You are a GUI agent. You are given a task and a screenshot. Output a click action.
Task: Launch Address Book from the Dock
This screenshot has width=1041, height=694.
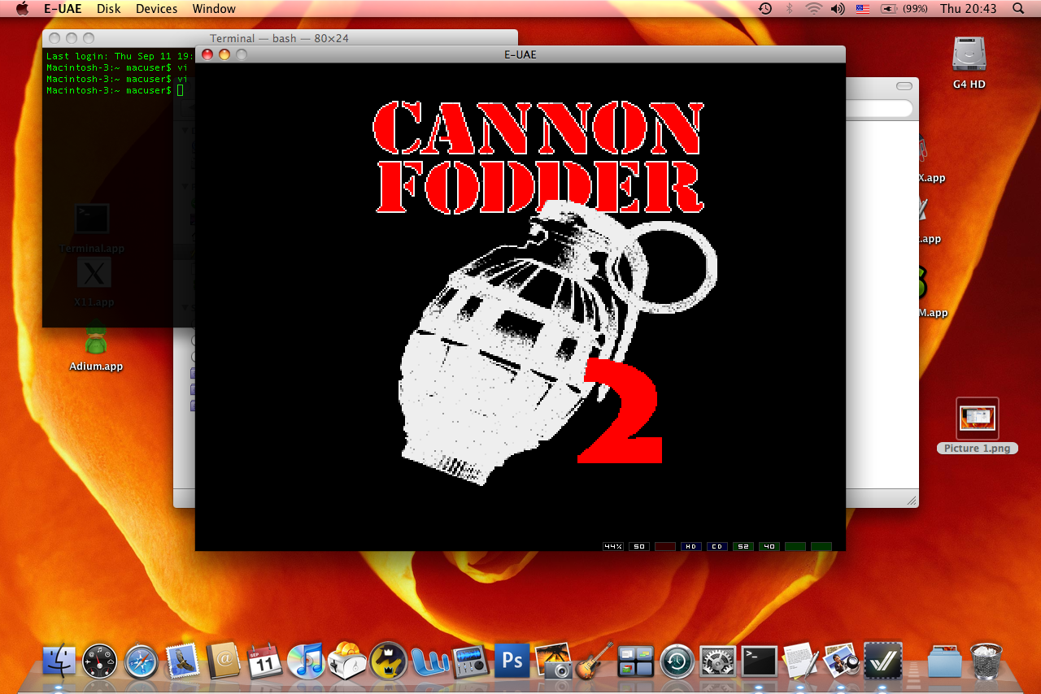pyautogui.click(x=223, y=661)
